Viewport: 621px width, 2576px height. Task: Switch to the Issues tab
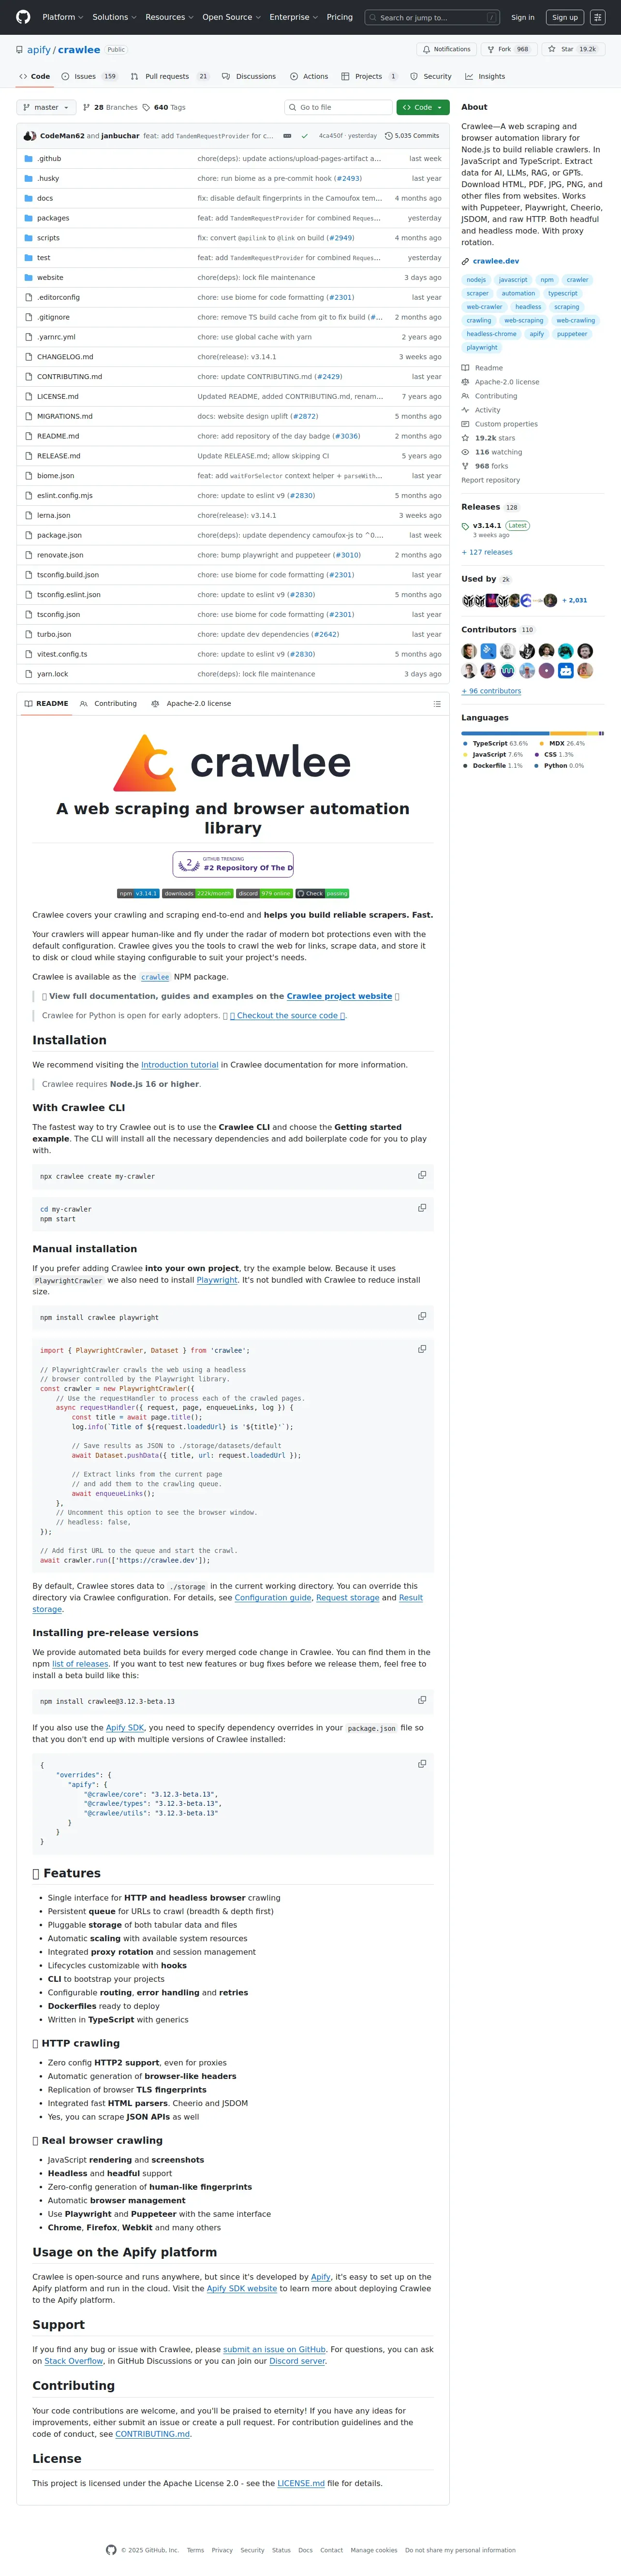click(x=89, y=76)
